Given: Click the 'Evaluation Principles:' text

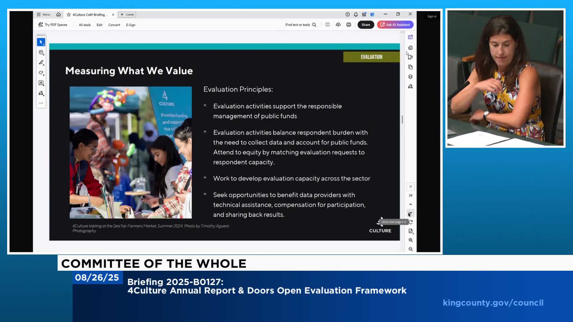Looking at the screenshot, I should coord(238,89).
